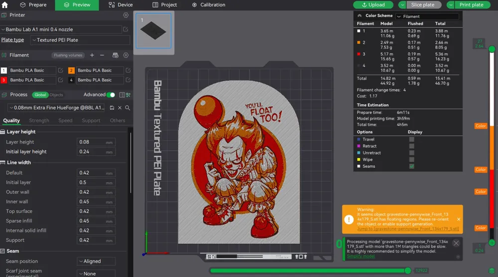Screen dimensions: 498x277
Task: Add a filament with the plus icon
Action: tap(92, 55)
